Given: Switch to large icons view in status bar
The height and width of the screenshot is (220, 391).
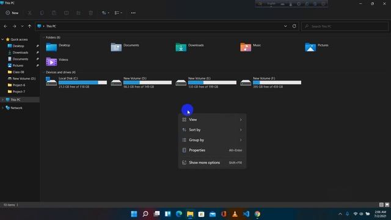Looking at the screenshot, I should [387, 205].
